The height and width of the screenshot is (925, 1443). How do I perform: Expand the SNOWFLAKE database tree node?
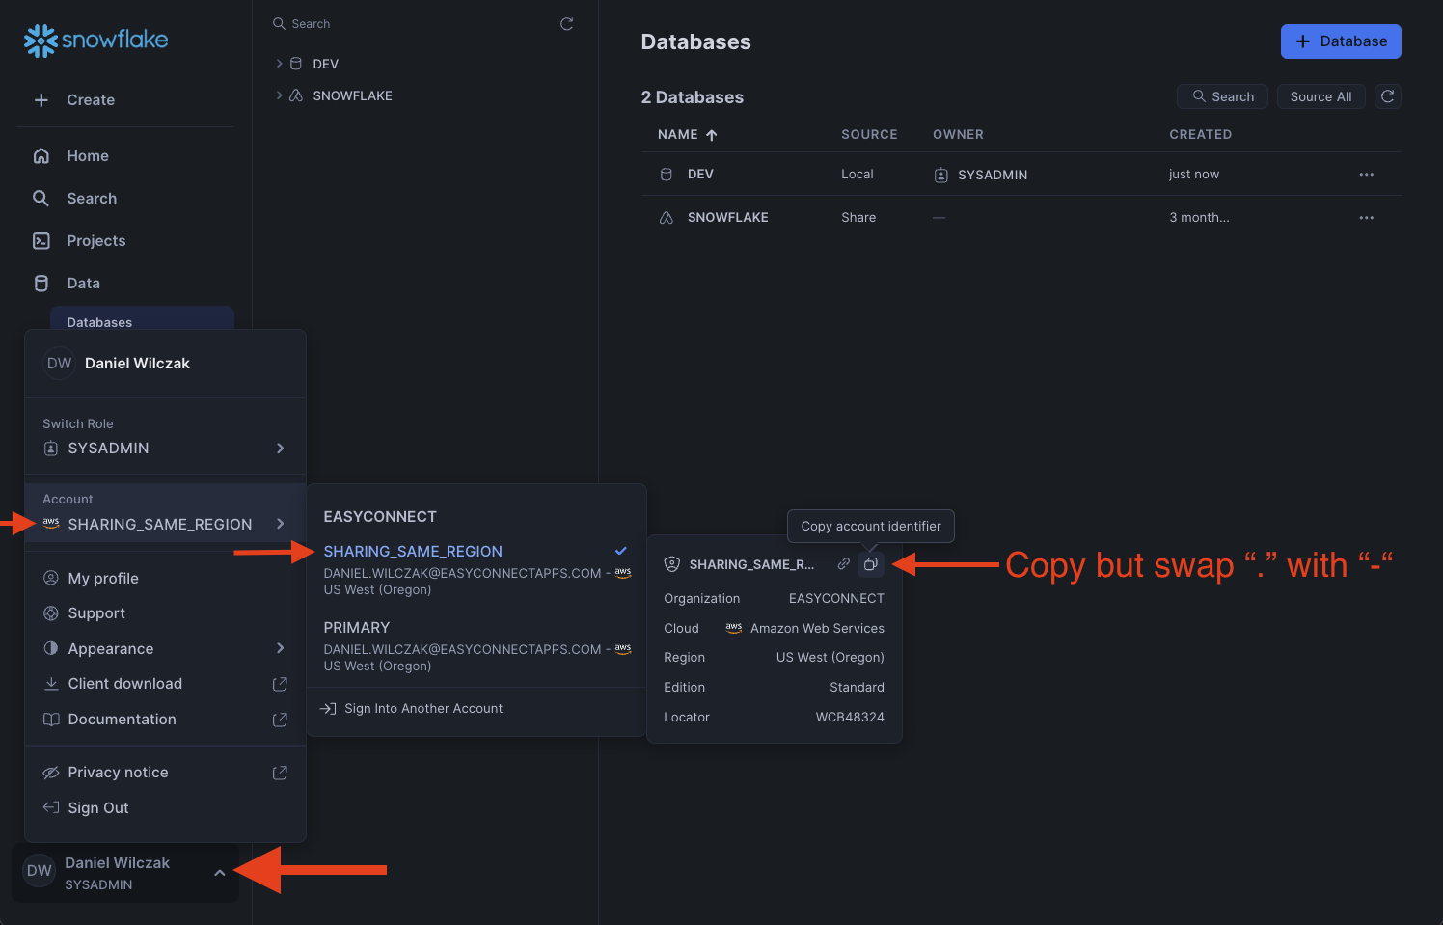(280, 95)
